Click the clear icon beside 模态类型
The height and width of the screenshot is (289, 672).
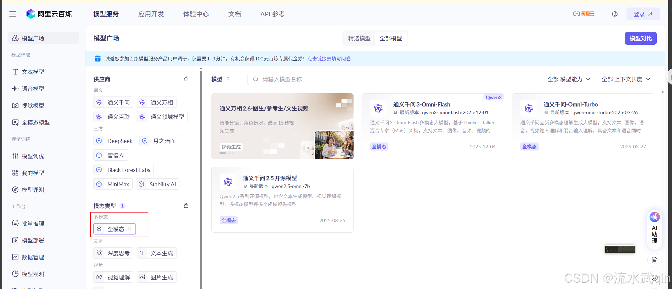click(186, 206)
